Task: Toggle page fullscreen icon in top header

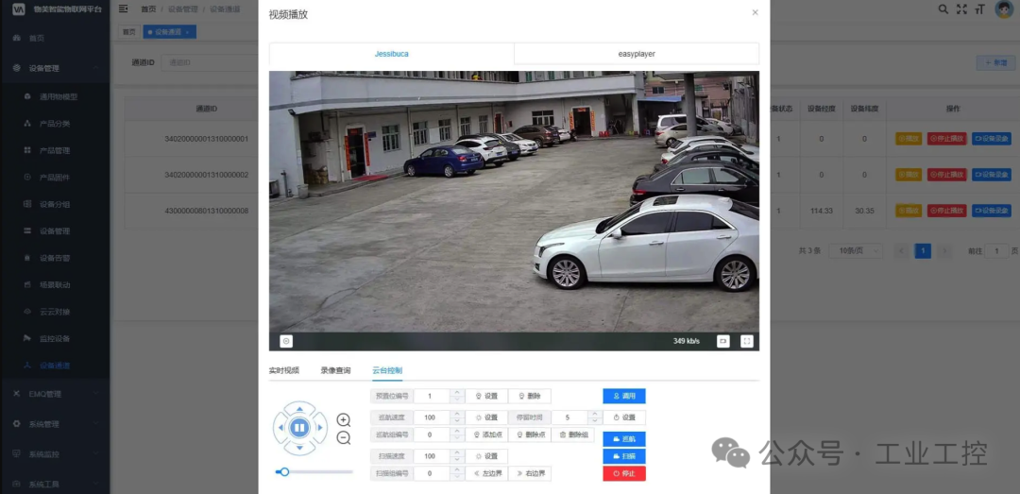Action: [961, 9]
